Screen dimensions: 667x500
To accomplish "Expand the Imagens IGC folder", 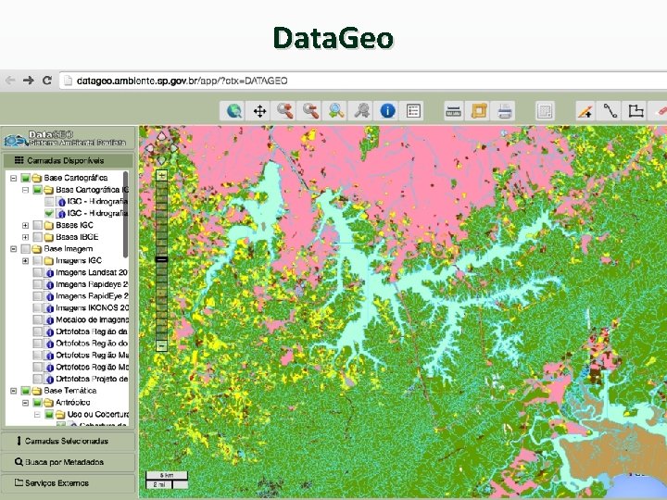I will [x=26, y=260].
